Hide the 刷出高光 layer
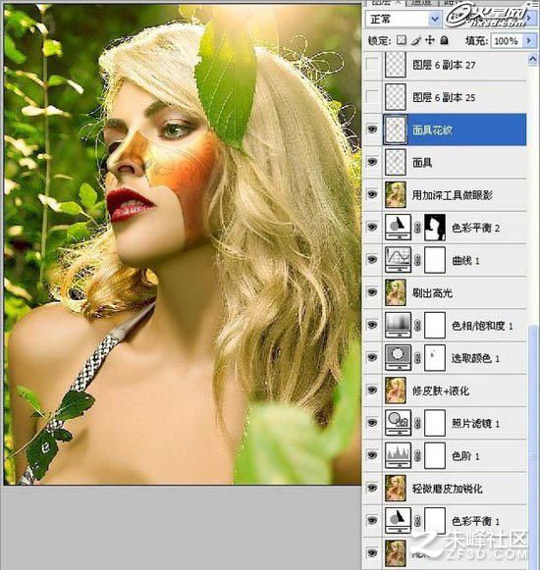Viewport: 540px width, 570px height. click(372, 292)
